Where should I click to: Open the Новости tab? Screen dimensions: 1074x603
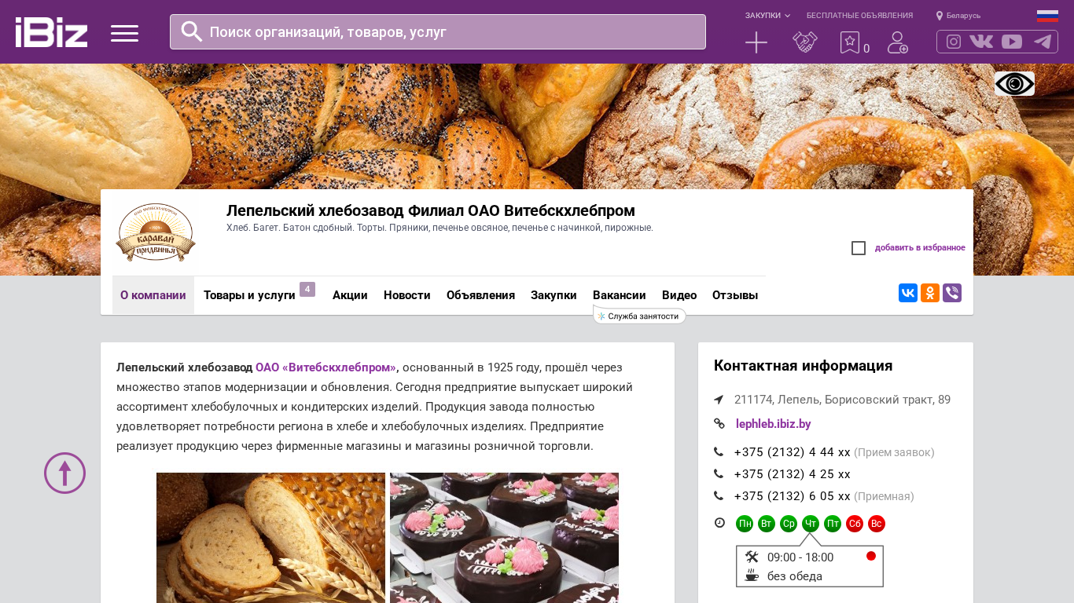click(407, 295)
